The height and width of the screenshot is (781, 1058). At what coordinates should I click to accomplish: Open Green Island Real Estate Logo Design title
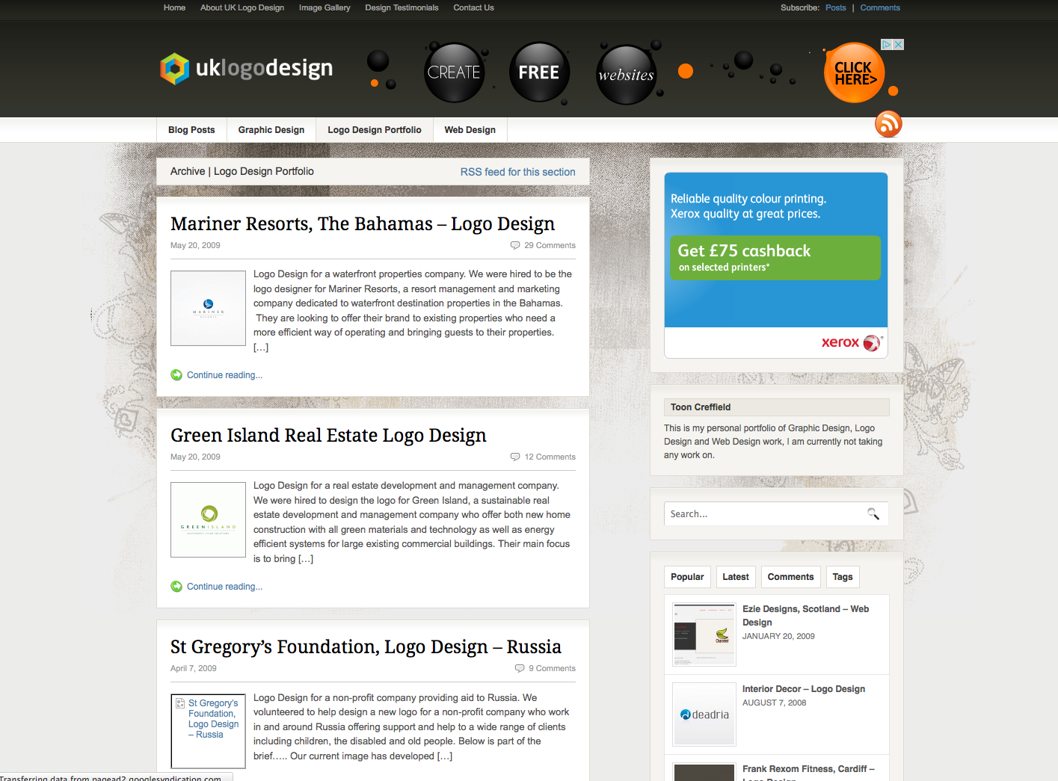[x=328, y=435]
